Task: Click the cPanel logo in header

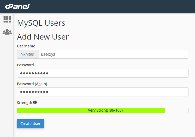Action: (17, 6)
